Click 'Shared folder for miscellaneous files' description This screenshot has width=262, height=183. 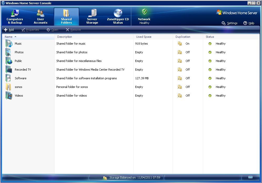(x=79, y=61)
